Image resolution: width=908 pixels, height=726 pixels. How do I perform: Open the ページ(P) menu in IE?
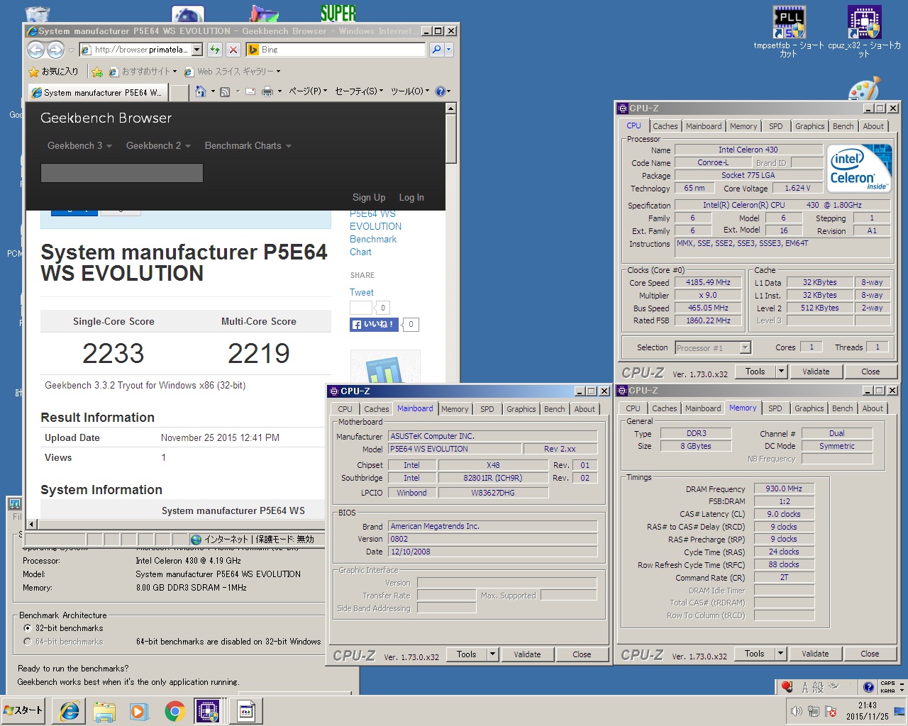pos(308,91)
